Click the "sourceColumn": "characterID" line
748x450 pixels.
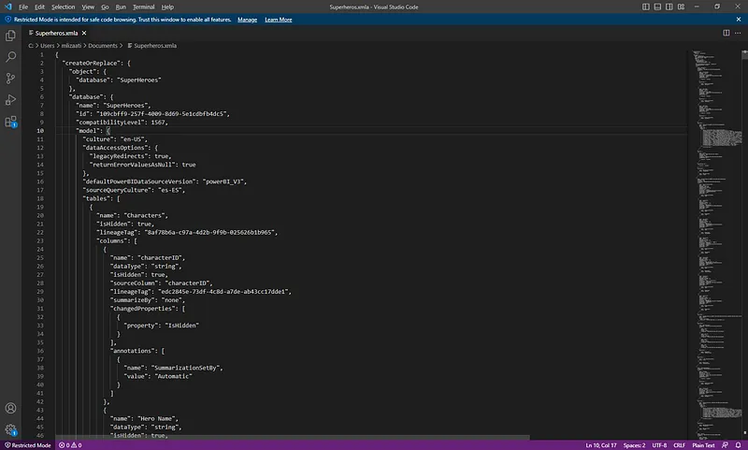coord(162,283)
